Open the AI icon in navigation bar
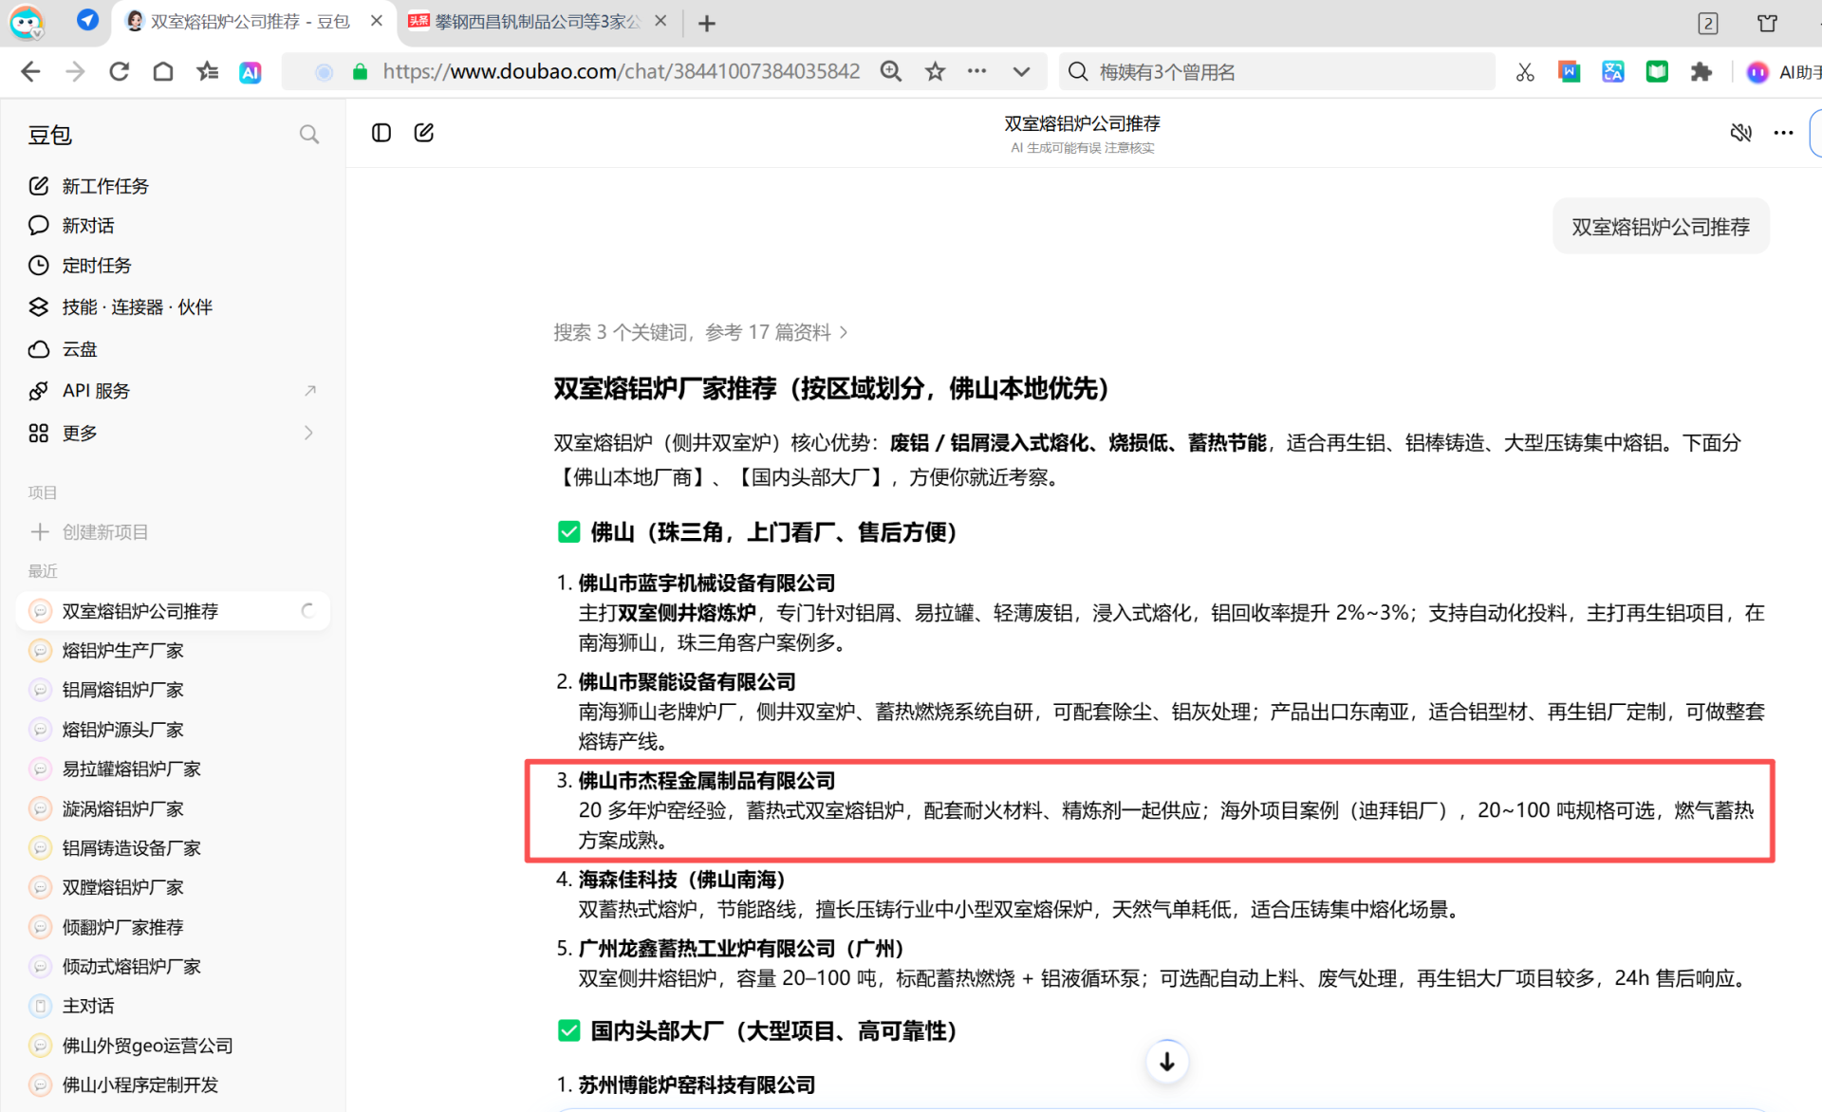This screenshot has width=1822, height=1112. point(251,72)
